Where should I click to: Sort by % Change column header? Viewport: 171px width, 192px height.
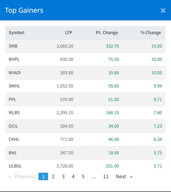pyautogui.click(x=151, y=33)
